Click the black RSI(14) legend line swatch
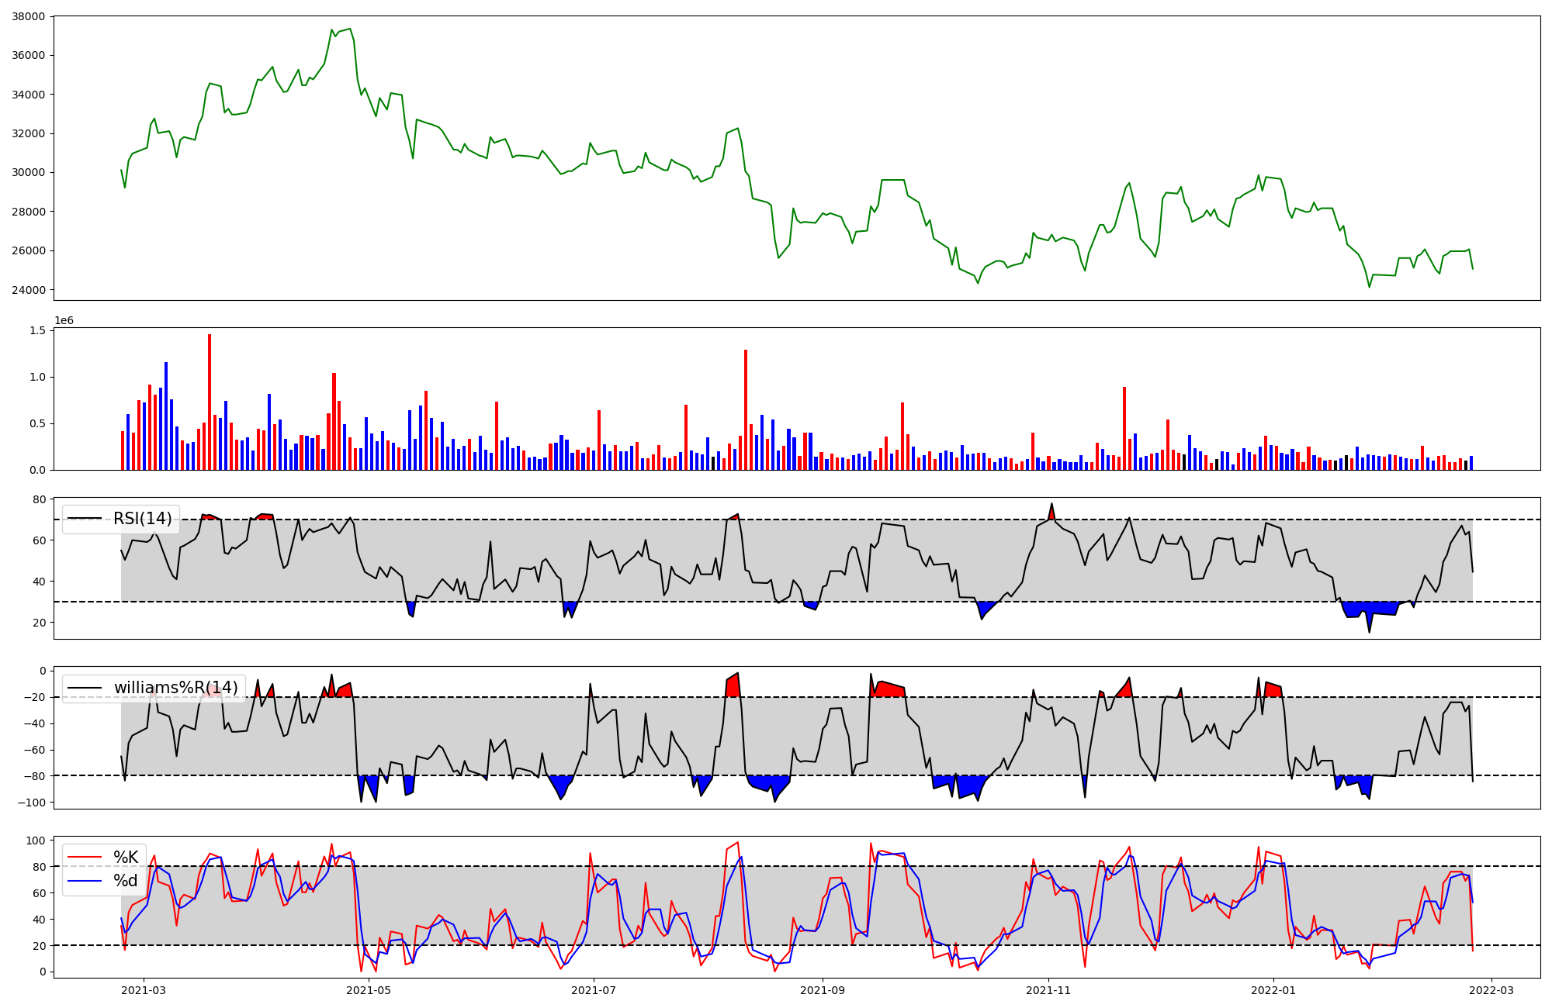This screenshot has height=1008, width=1552. click(x=85, y=519)
